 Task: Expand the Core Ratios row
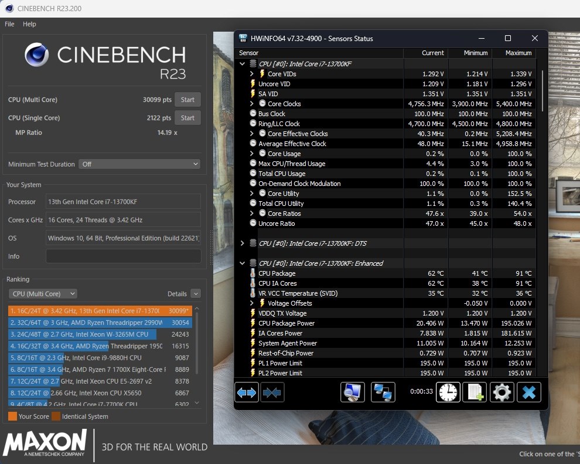pyautogui.click(x=251, y=214)
